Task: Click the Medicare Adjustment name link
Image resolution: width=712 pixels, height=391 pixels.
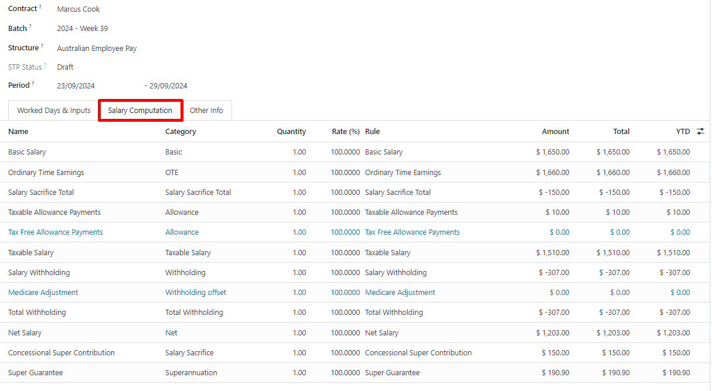Action: tap(43, 293)
